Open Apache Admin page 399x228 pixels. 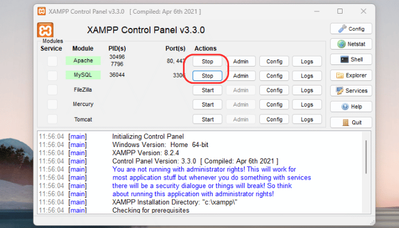[241, 62]
